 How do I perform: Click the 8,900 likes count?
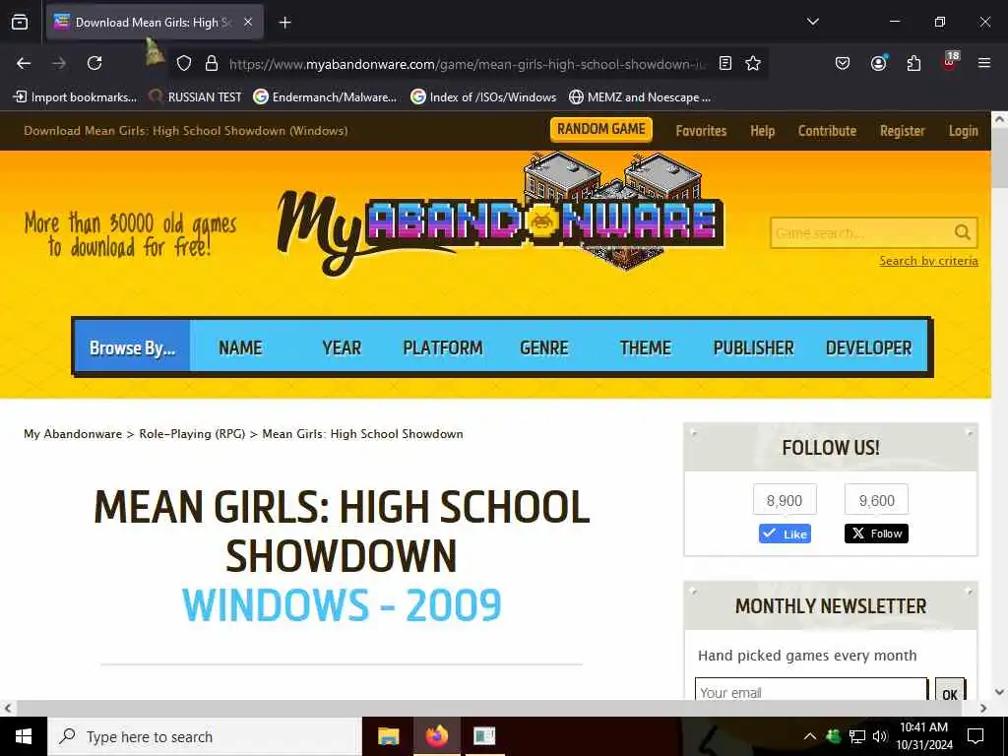click(x=785, y=499)
